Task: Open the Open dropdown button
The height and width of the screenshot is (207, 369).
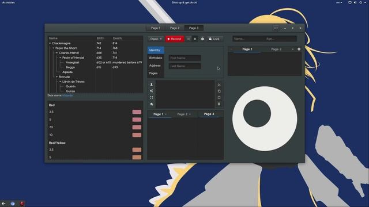Action: tap(156, 39)
